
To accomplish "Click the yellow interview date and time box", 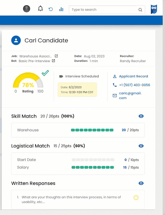I will (x=77, y=90).
